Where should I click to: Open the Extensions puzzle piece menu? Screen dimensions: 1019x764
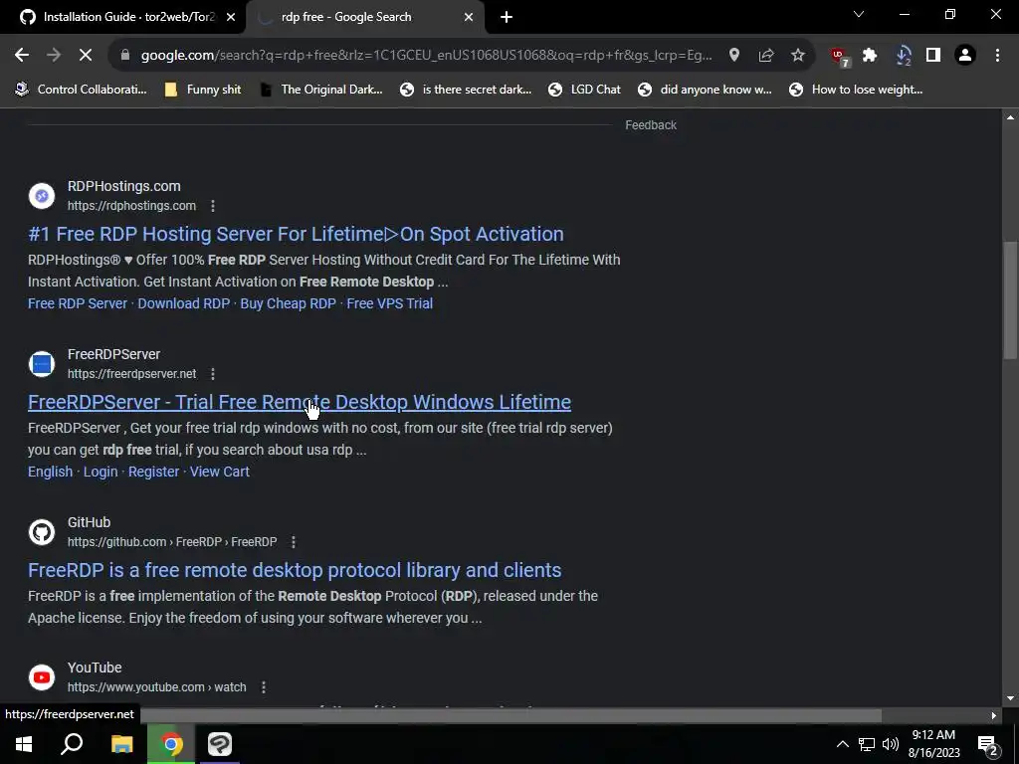[x=870, y=56]
